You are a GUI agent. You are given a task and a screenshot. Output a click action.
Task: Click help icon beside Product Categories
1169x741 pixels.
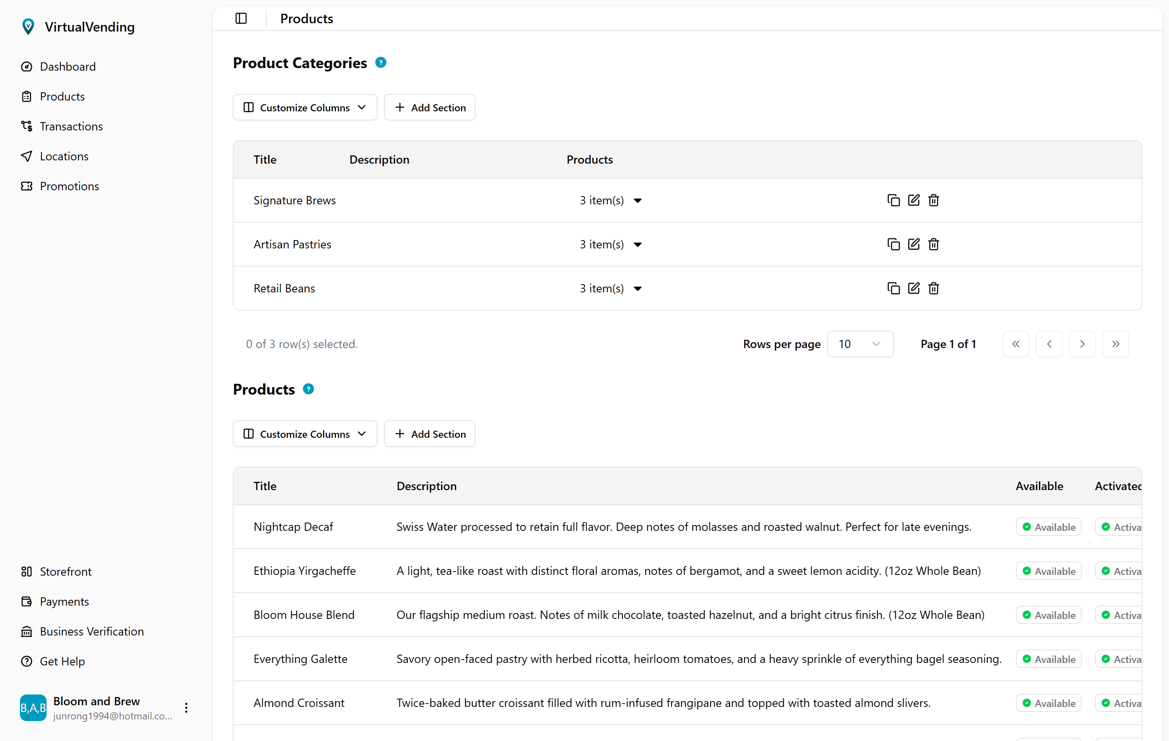[x=381, y=63]
